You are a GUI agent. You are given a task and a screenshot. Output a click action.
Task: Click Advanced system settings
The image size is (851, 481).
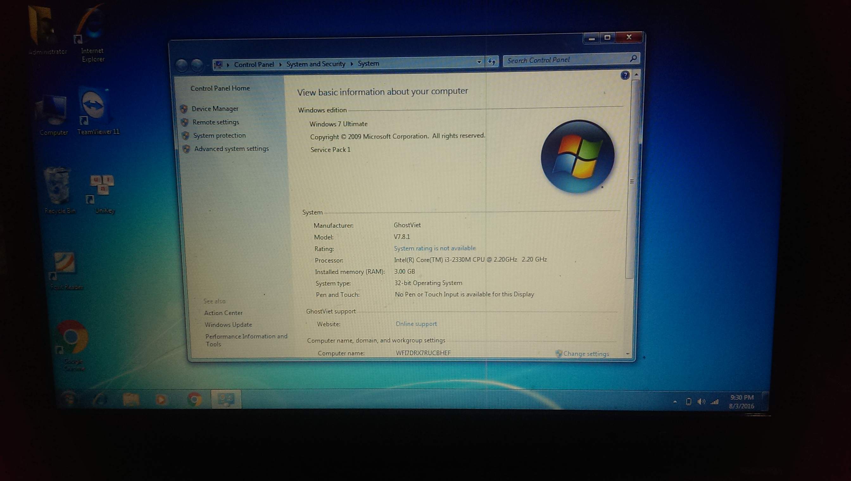tap(231, 149)
